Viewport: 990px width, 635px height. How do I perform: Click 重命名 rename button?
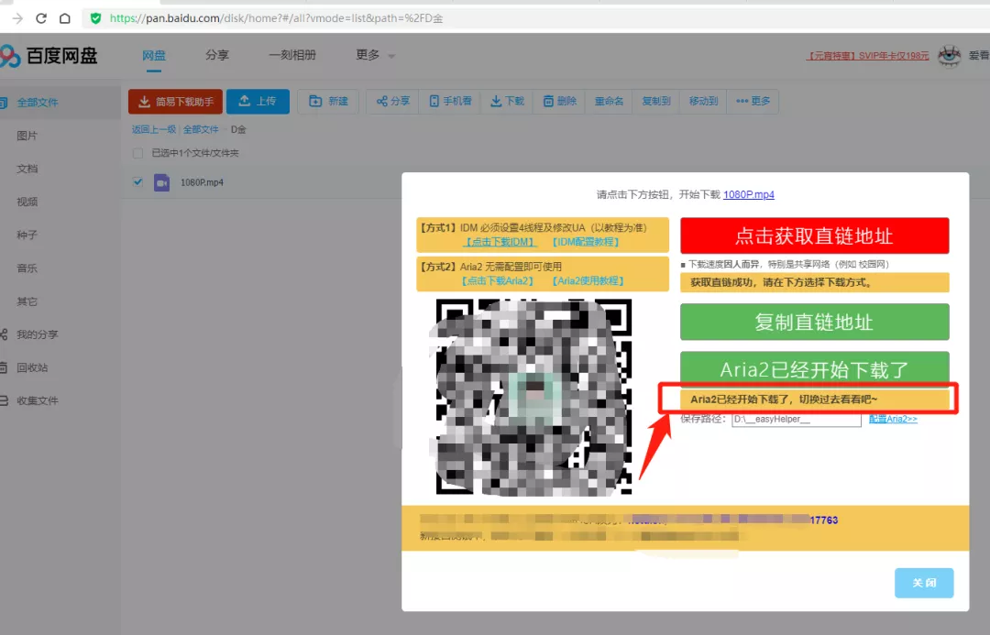click(609, 101)
